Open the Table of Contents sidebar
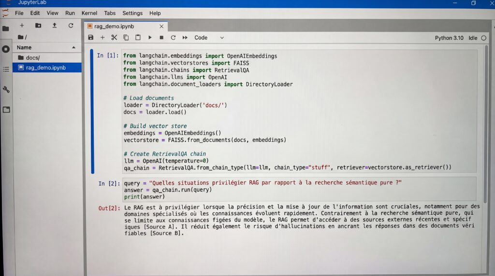495x276 pixels. pyautogui.click(x=6, y=69)
